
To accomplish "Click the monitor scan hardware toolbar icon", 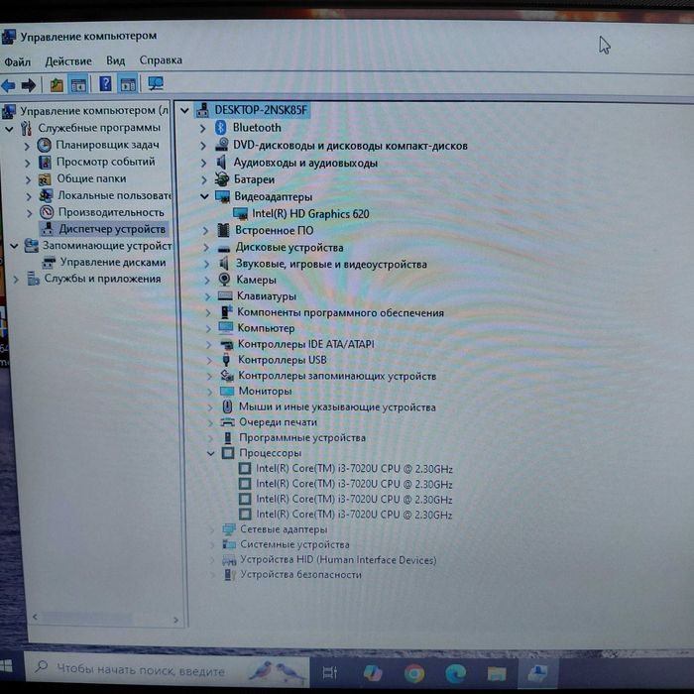I will (156, 83).
